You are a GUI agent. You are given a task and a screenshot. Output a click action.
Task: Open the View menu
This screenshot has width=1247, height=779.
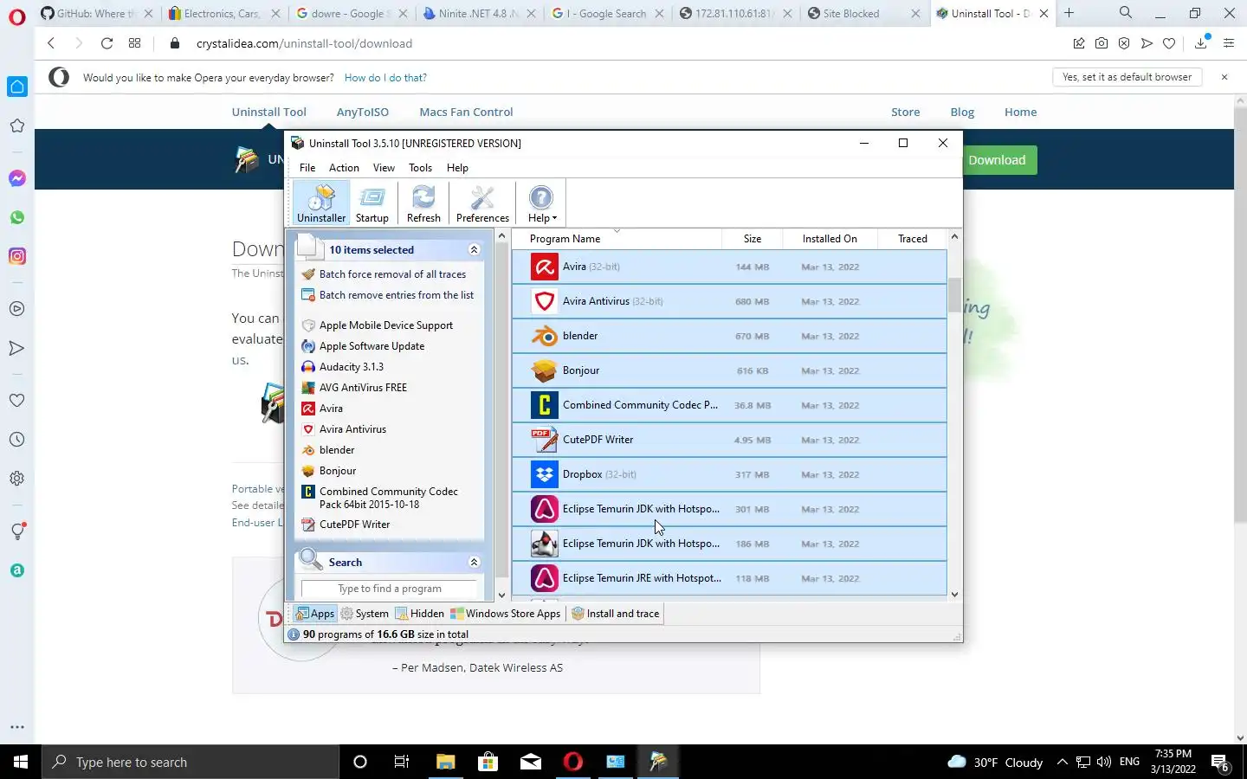pyautogui.click(x=384, y=168)
